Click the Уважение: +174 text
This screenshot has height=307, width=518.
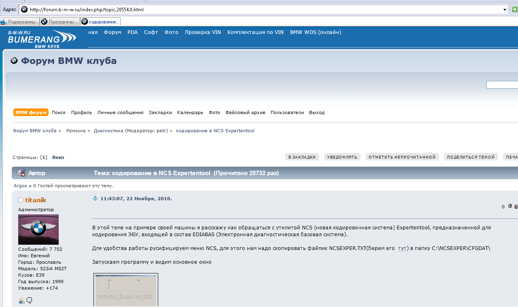click(38, 288)
